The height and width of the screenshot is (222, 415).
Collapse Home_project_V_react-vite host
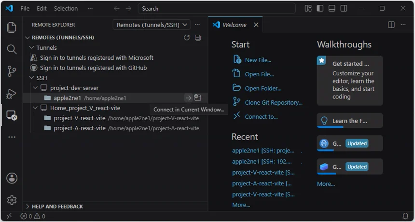tap(35, 108)
